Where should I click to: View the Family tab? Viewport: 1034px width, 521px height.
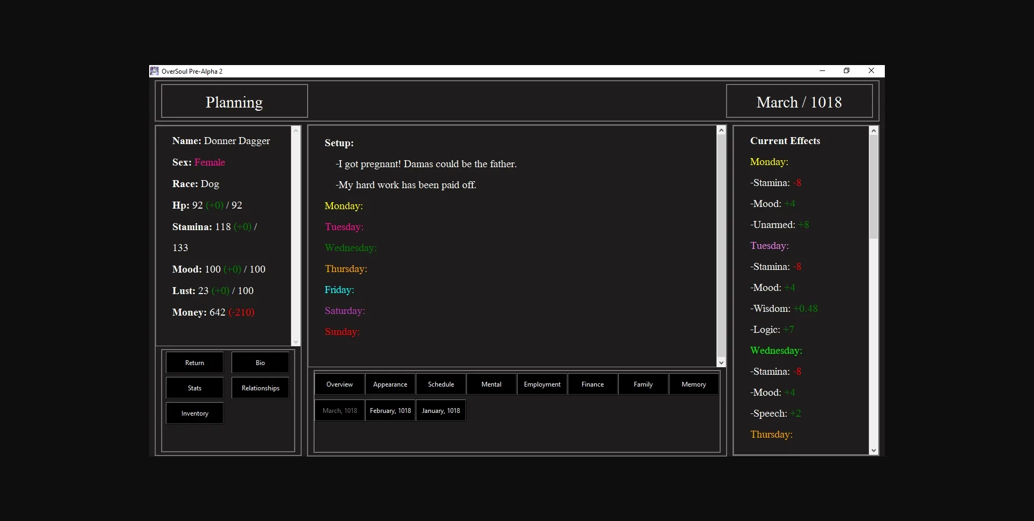click(x=643, y=384)
